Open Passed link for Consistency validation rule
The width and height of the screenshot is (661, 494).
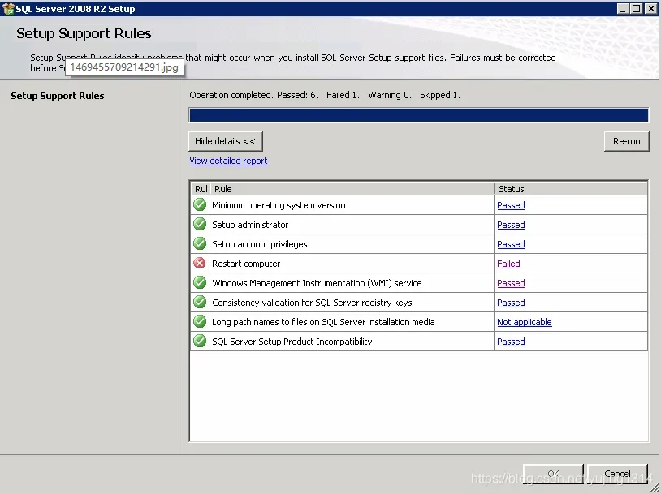tap(511, 303)
